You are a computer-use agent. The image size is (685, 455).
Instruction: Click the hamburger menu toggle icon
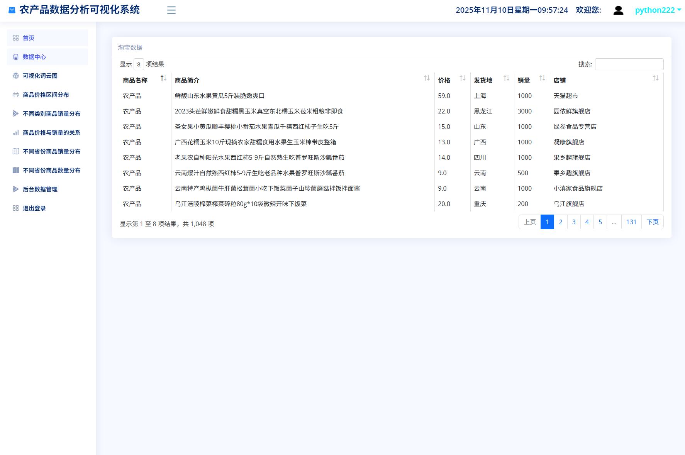(171, 10)
